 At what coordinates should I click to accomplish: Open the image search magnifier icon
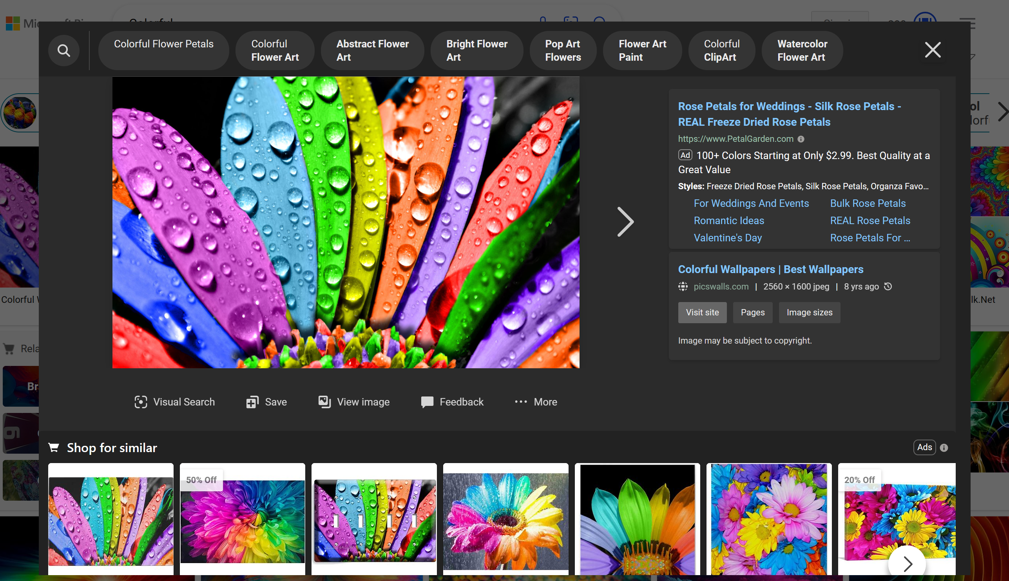[x=64, y=50]
